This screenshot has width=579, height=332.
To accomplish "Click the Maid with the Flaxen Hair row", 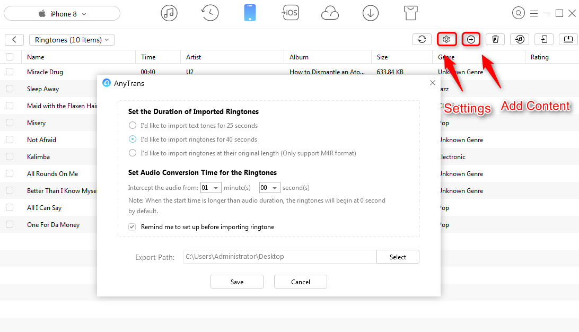I will (62, 106).
